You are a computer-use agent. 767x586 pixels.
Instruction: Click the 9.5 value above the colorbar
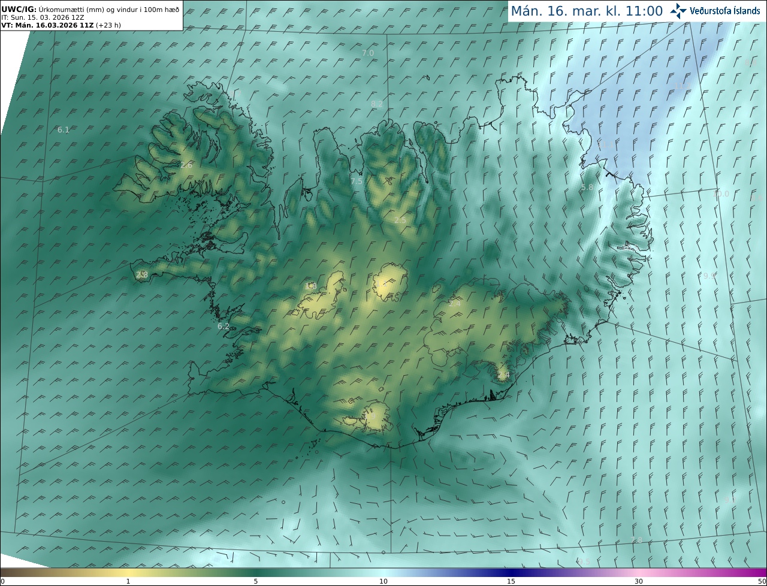point(584,561)
